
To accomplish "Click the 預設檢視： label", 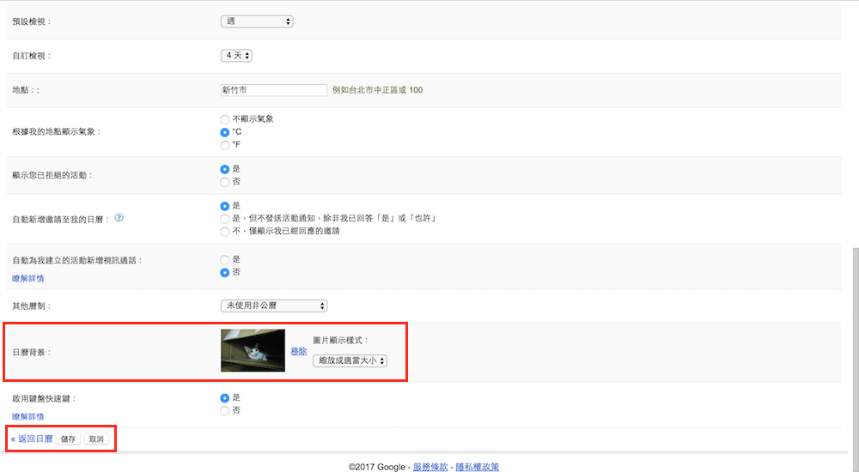I will click(x=32, y=21).
